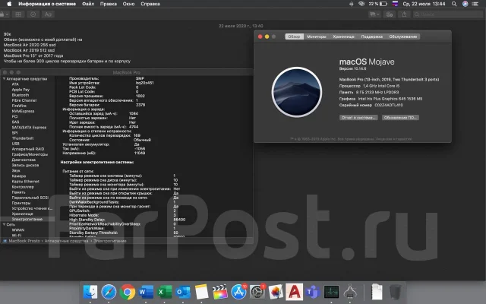Click the serial number C02Z4ADTL410
The height and width of the screenshot is (304, 486).
389,105
